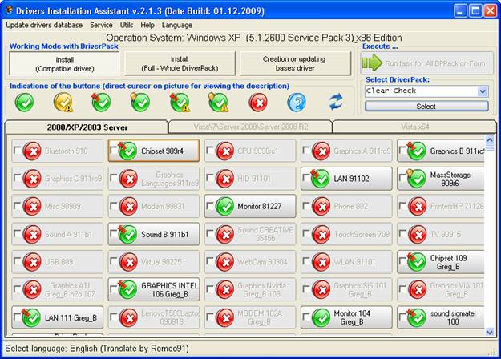Click the status icon next to MassStorage 909i6
The height and width of the screenshot is (359, 501).
pos(417,179)
